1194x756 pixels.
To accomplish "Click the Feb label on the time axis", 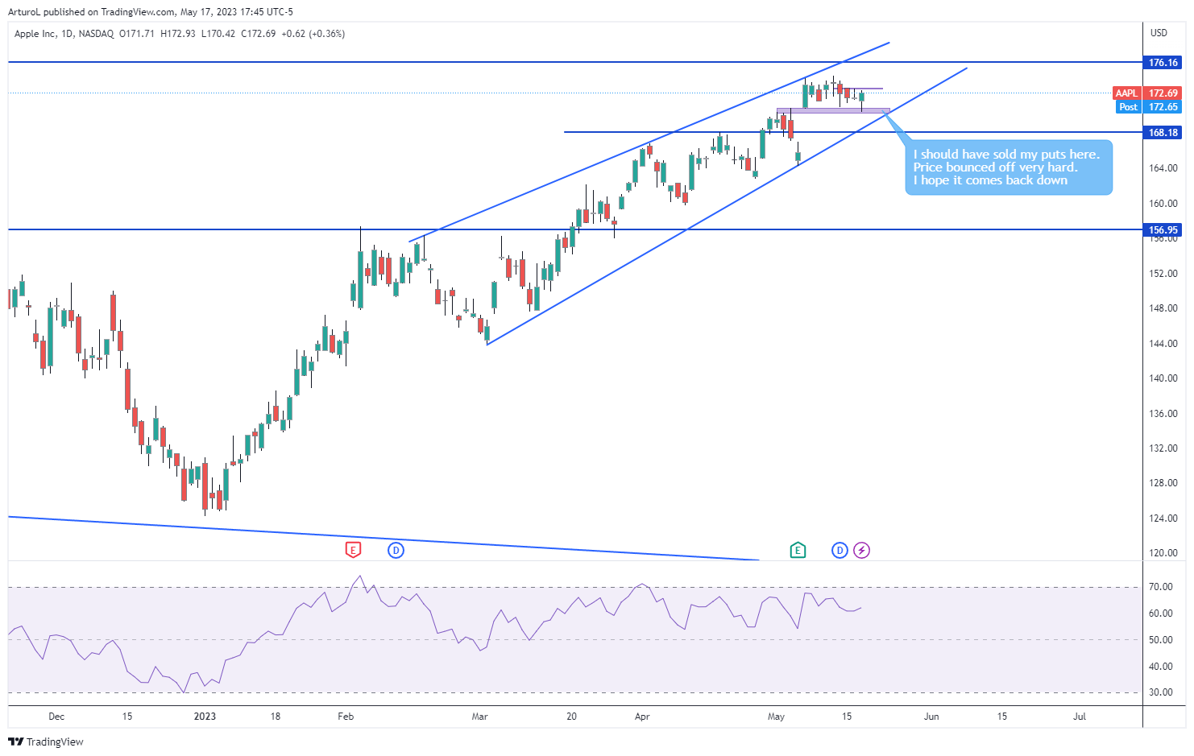I will click(346, 716).
